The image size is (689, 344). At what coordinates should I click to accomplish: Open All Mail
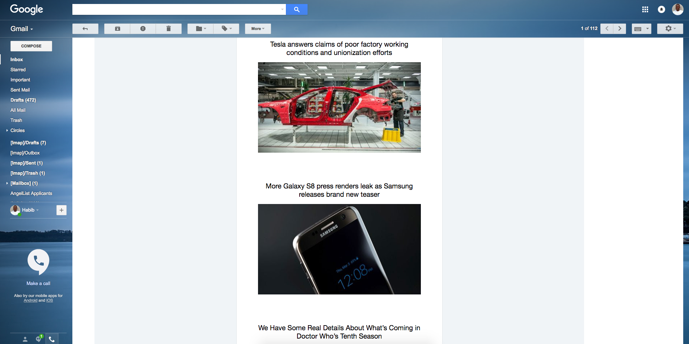[x=18, y=110]
